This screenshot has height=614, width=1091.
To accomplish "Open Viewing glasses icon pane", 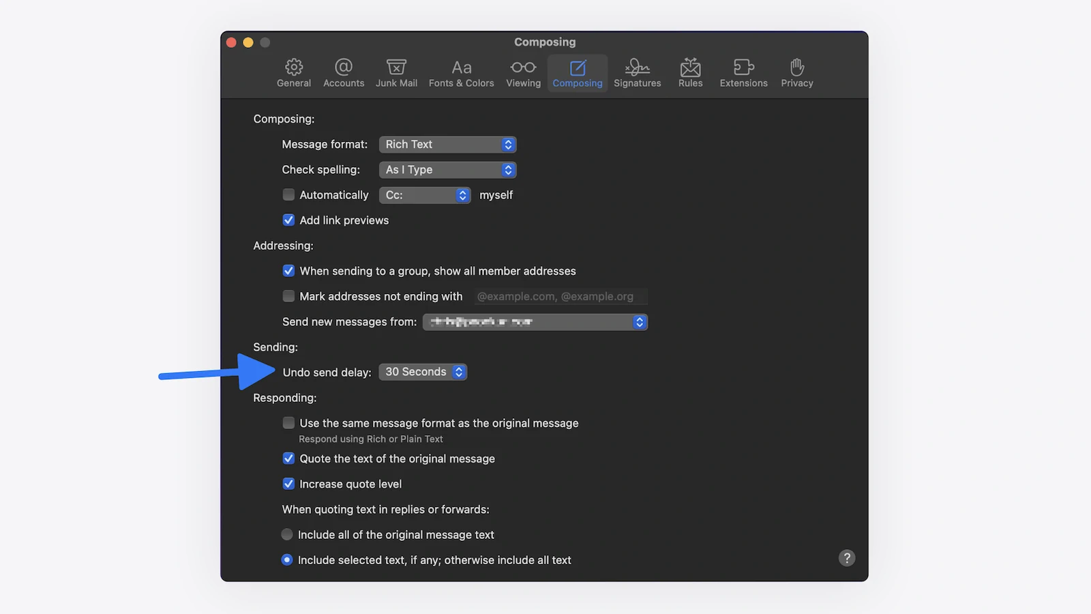I will coord(523,73).
